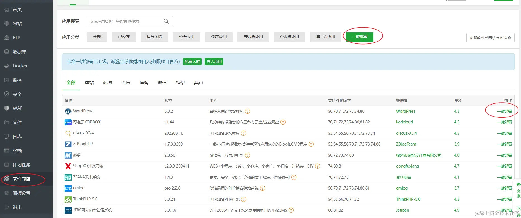Switch to the 框架 tab
This screenshot has height=218, width=521.
[180, 83]
